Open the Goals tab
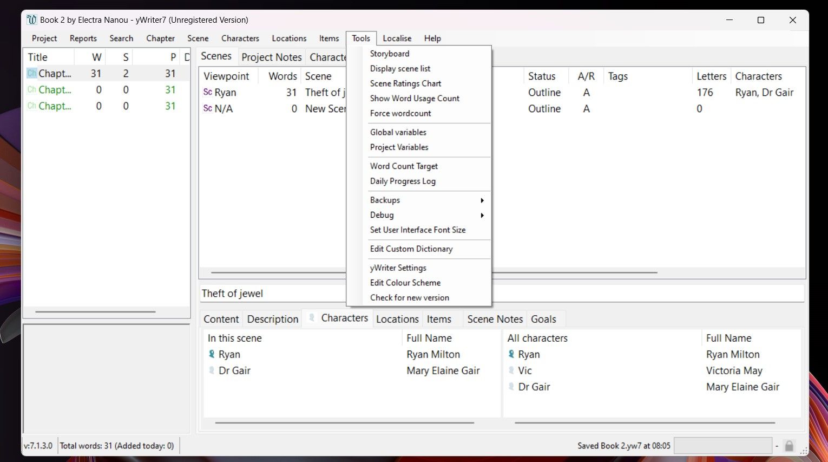This screenshot has width=828, height=462. click(x=543, y=320)
